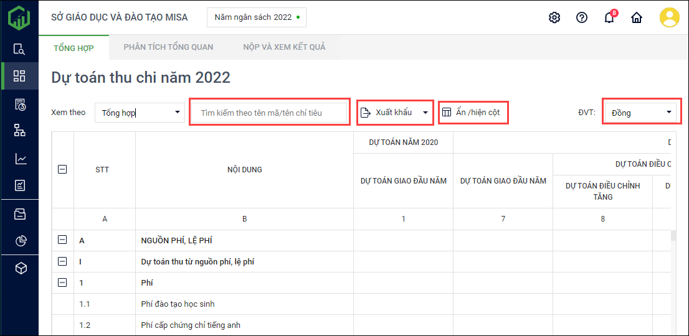The width and height of the screenshot is (689, 336).
Task: Open the ĐVT Đồng unit dropdown
Action: pyautogui.click(x=640, y=113)
